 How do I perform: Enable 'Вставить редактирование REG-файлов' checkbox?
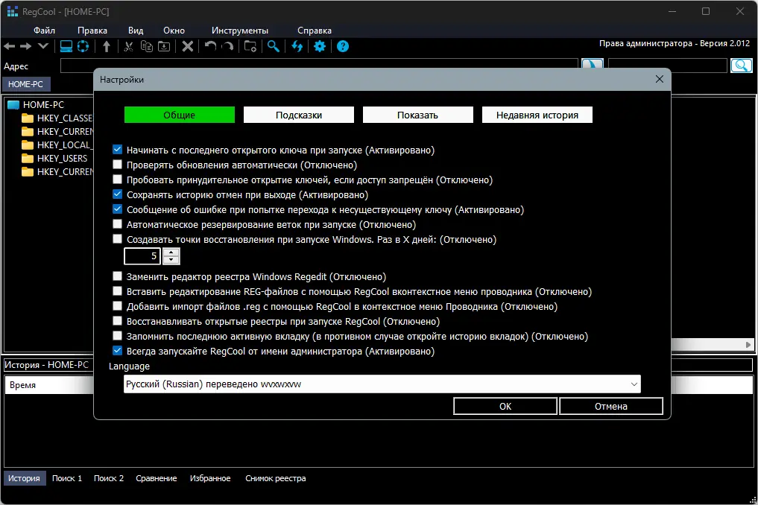(117, 291)
